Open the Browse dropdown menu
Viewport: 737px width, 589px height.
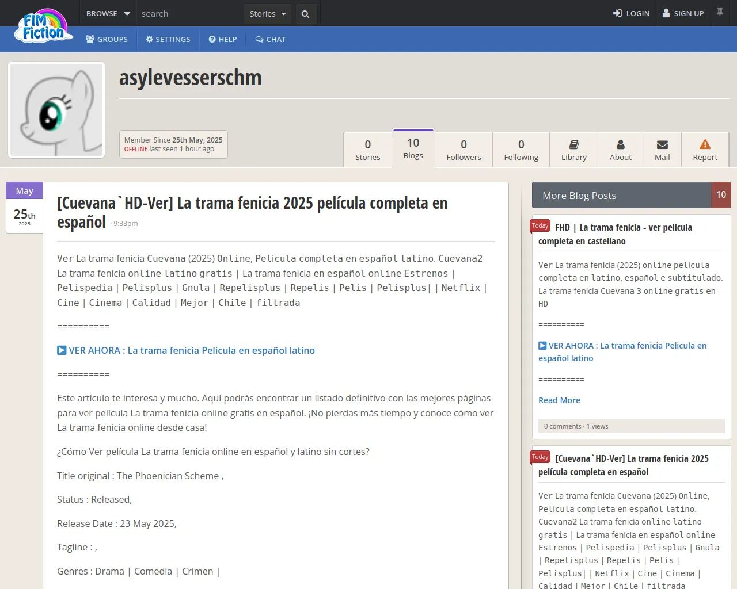tap(108, 13)
